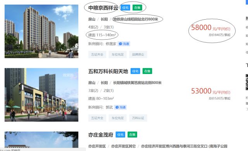
Task: Click green 在售 tag next to 中粮京西祥云
Action: (137, 8)
